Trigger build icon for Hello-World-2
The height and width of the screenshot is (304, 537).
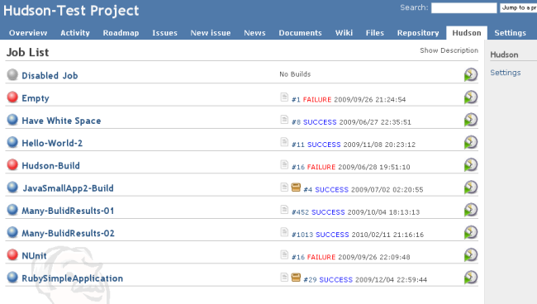[x=471, y=142]
